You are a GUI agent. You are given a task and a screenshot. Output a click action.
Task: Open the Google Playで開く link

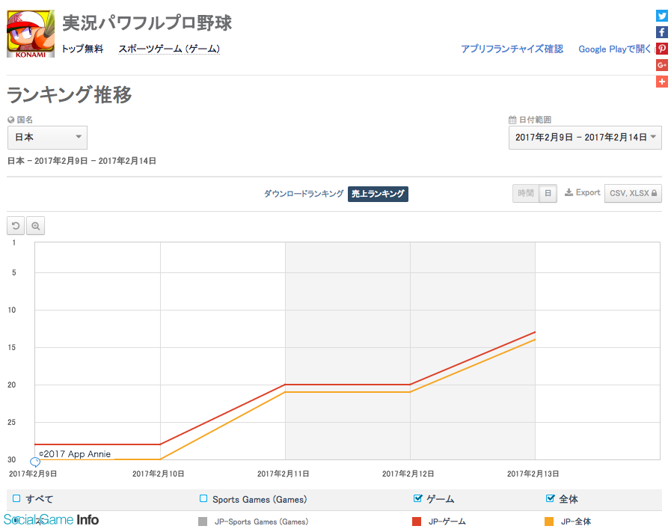[614, 49]
